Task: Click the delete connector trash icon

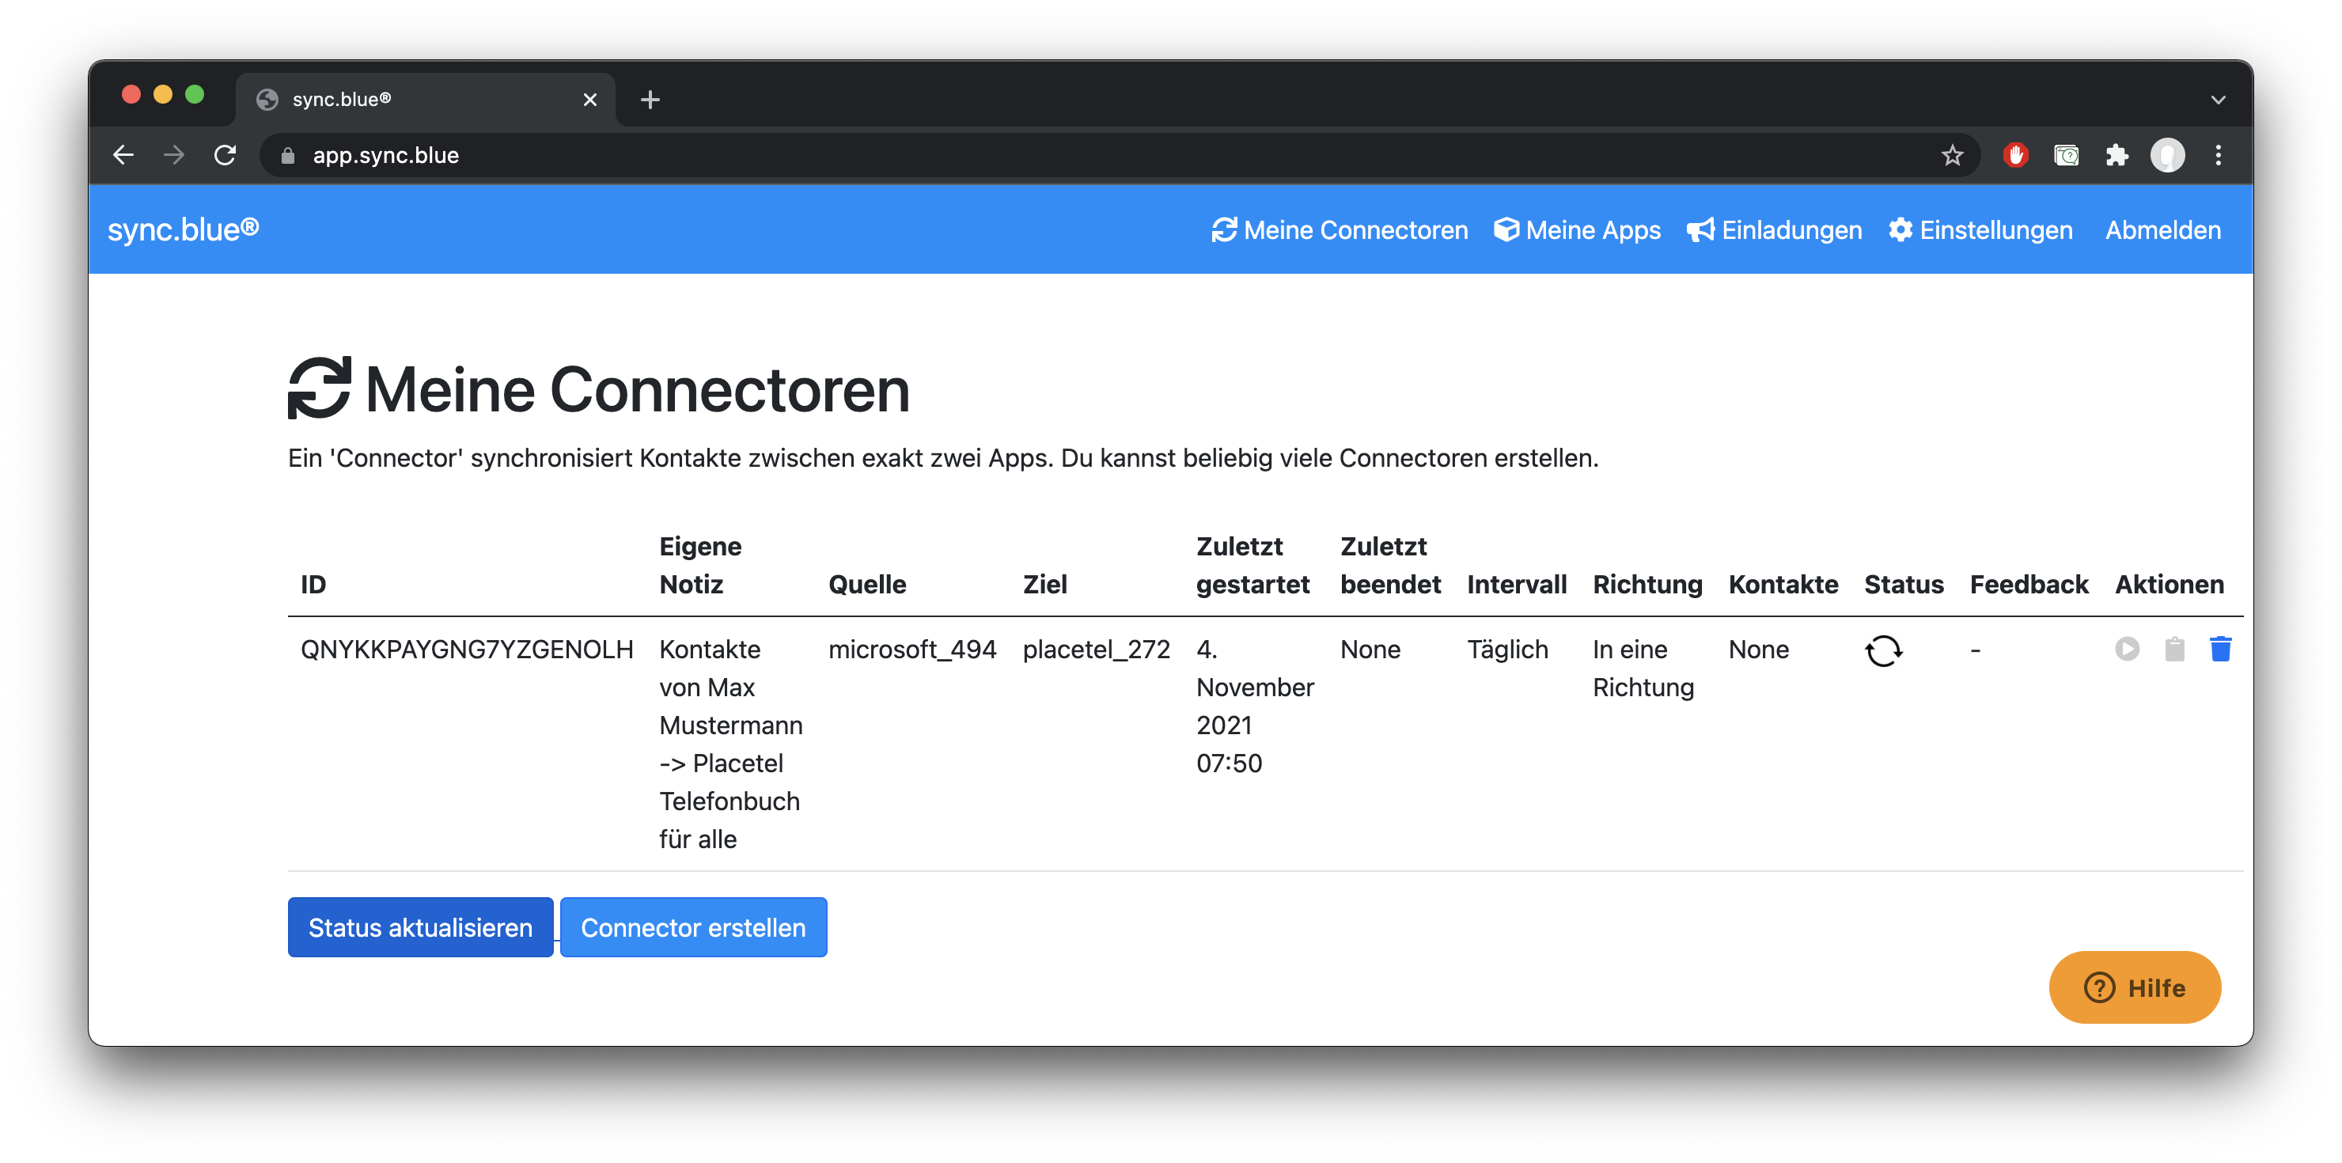Action: [2219, 650]
